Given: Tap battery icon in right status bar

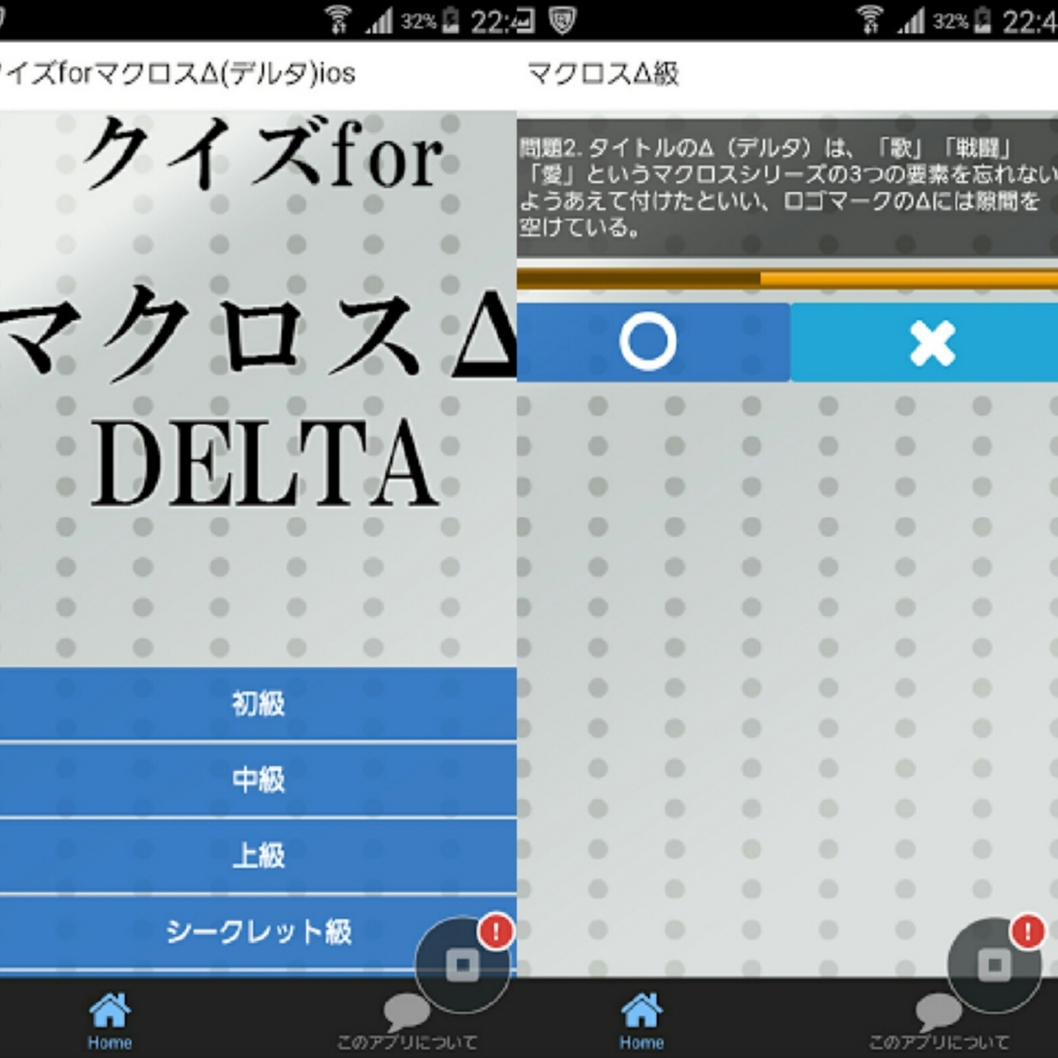Looking at the screenshot, I should 983,20.
